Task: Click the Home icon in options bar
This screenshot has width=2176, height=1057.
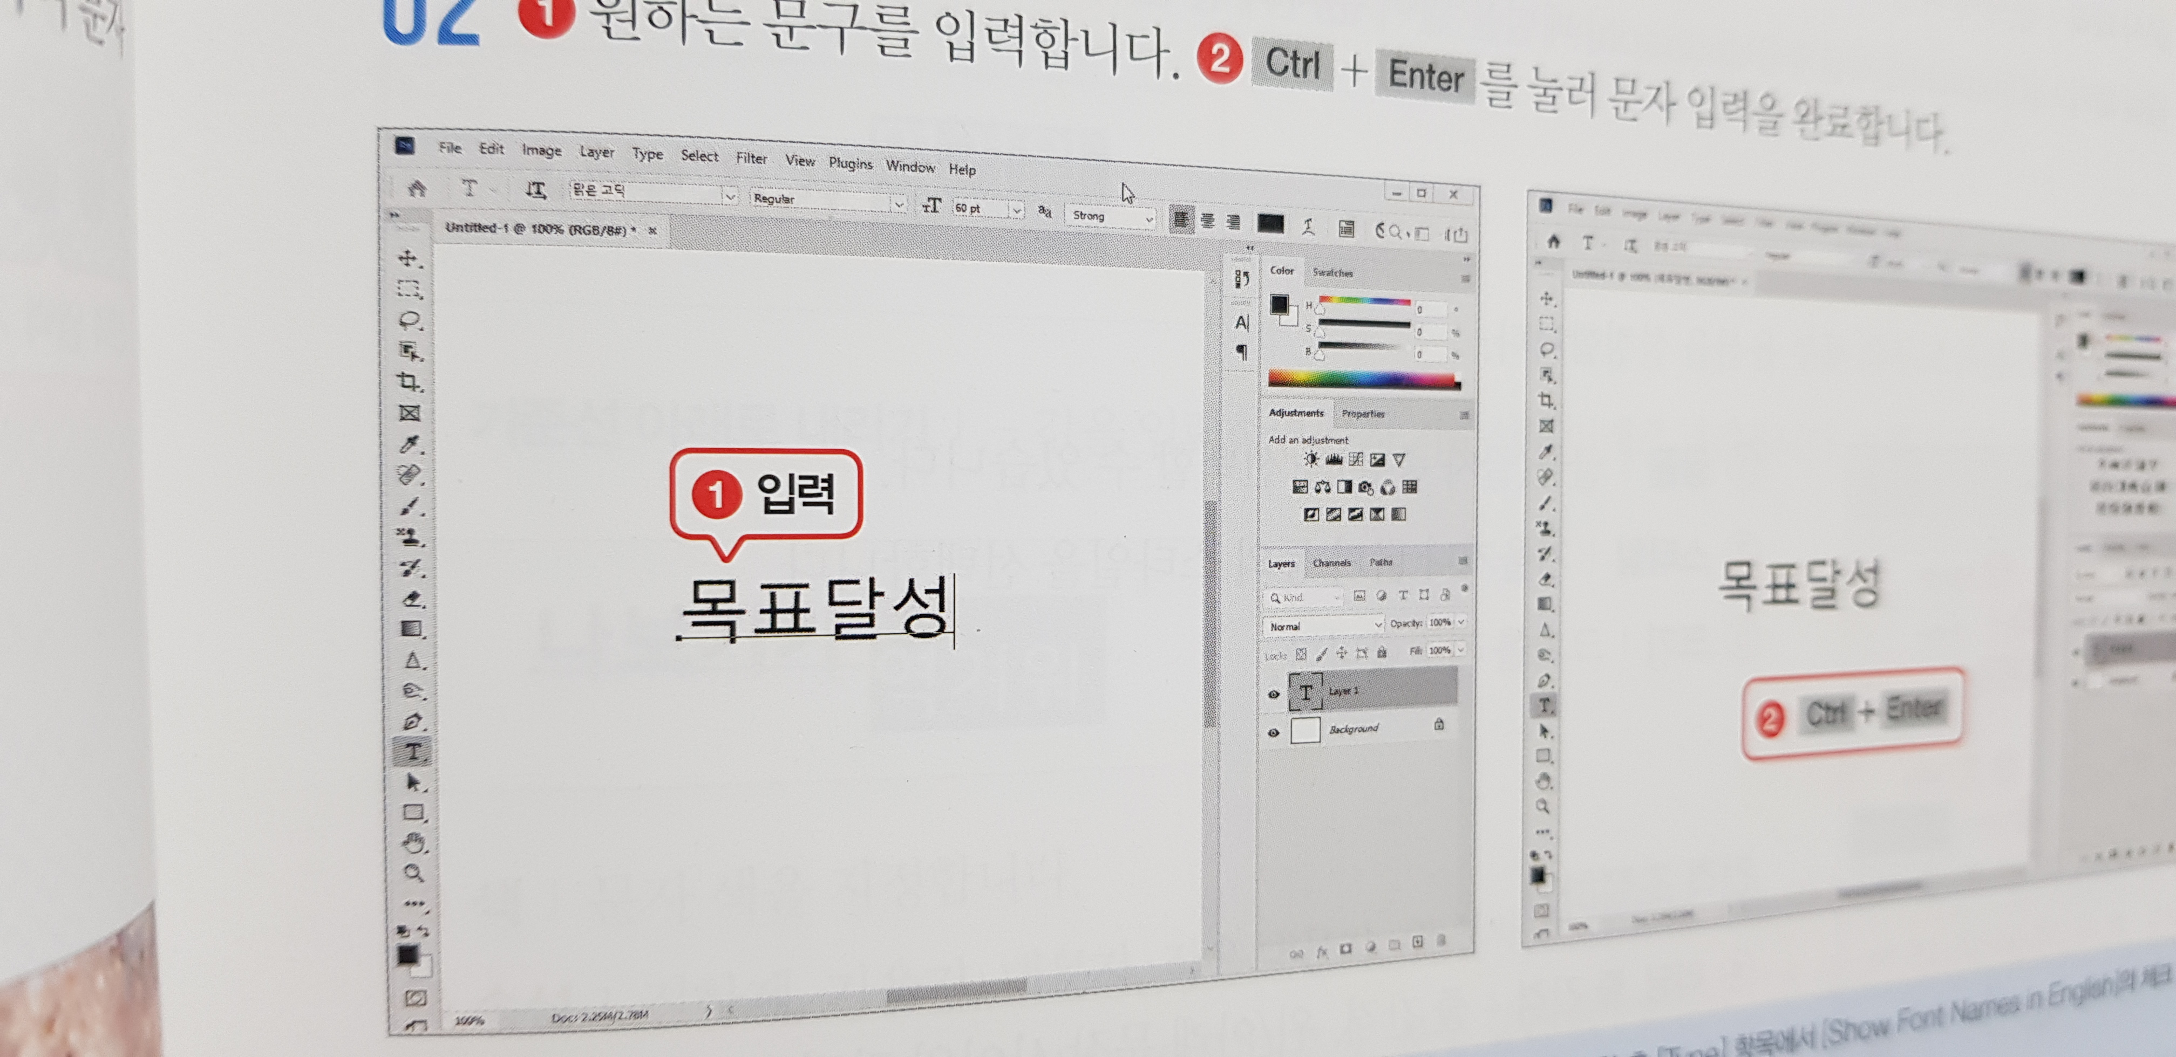Action: [417, 188]
